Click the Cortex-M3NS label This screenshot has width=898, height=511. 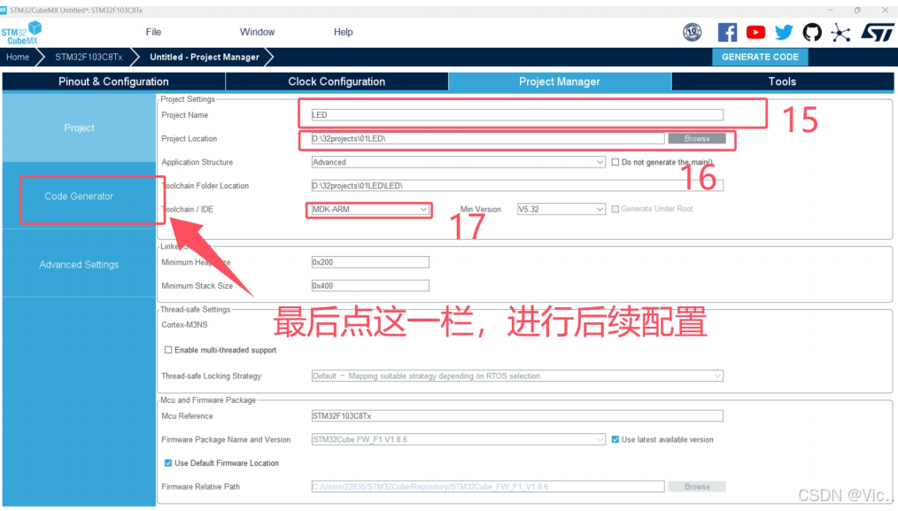184,324
